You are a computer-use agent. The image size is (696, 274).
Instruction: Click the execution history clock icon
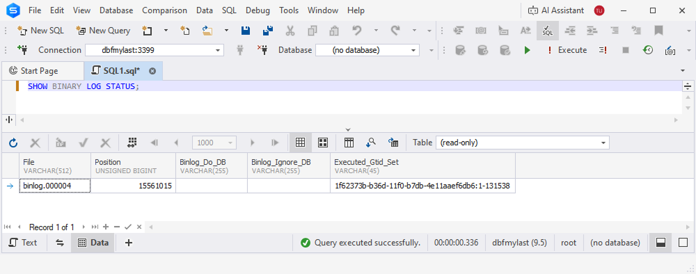(x=648, y=50)
